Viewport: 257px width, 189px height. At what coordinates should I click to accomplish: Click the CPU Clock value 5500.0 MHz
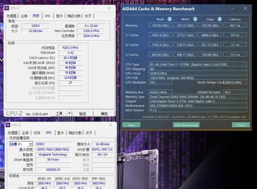198,73
